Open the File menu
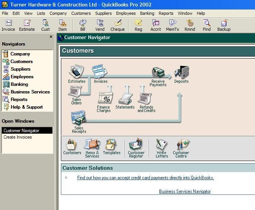The image size is (255, 210). 5,13
